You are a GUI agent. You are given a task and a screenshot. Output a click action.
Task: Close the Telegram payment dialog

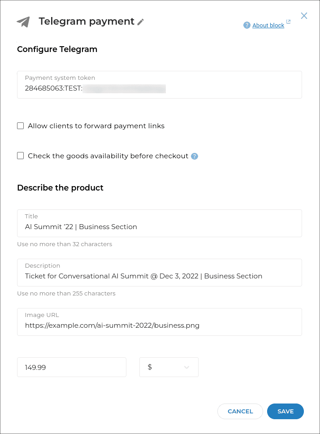(x=304, y=16)
